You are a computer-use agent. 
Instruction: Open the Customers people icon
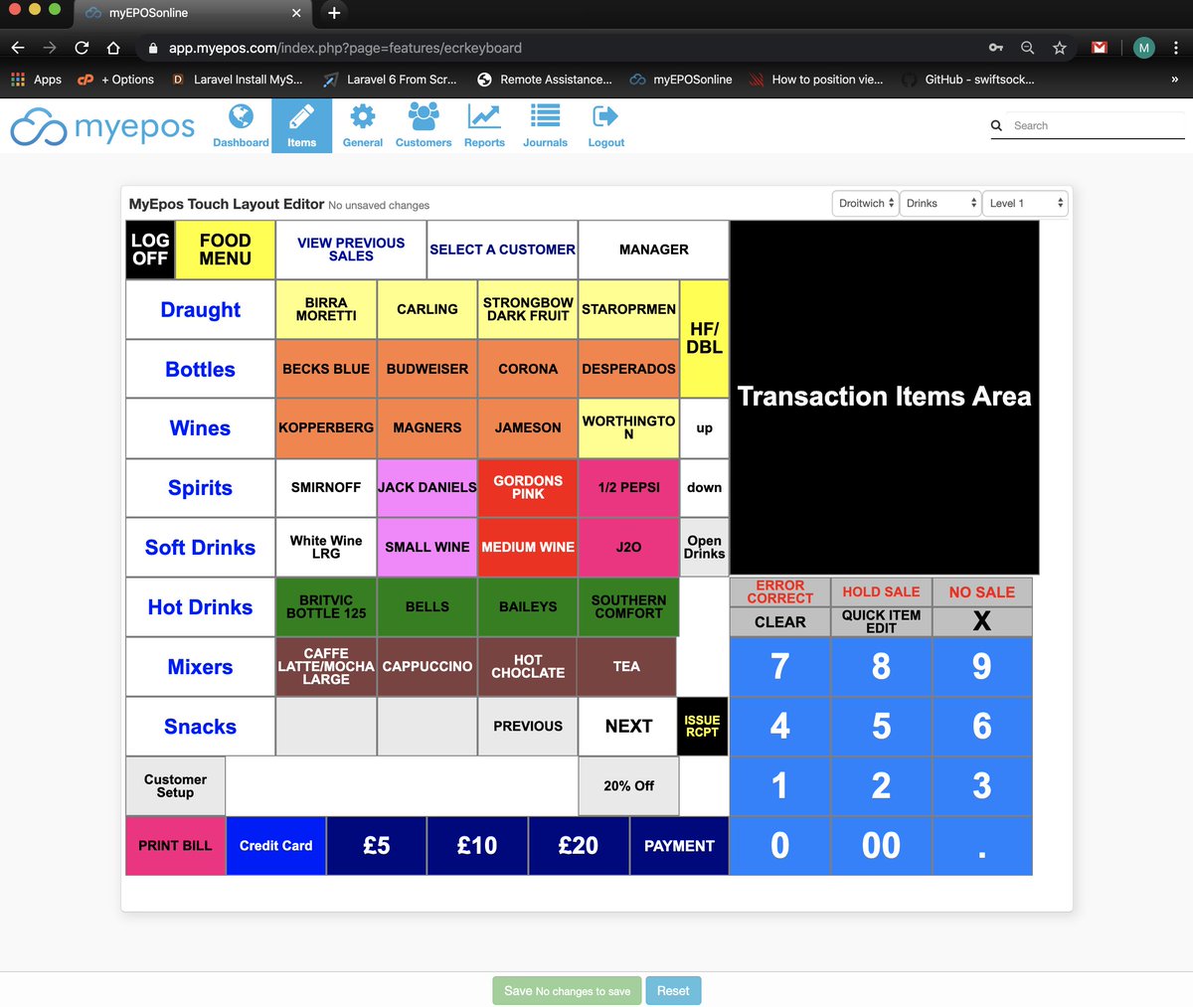click(424, 117)
